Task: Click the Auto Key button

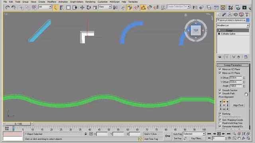Action: [177, 134]
